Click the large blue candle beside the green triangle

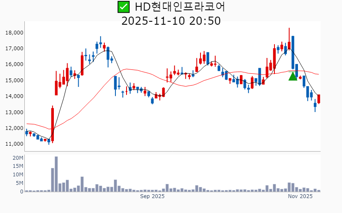click(x=293, y=51)
